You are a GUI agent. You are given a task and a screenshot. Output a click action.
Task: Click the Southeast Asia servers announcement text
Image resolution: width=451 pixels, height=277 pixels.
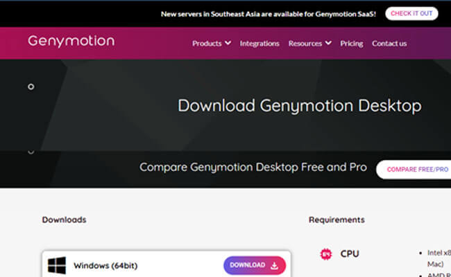point(269,14)
